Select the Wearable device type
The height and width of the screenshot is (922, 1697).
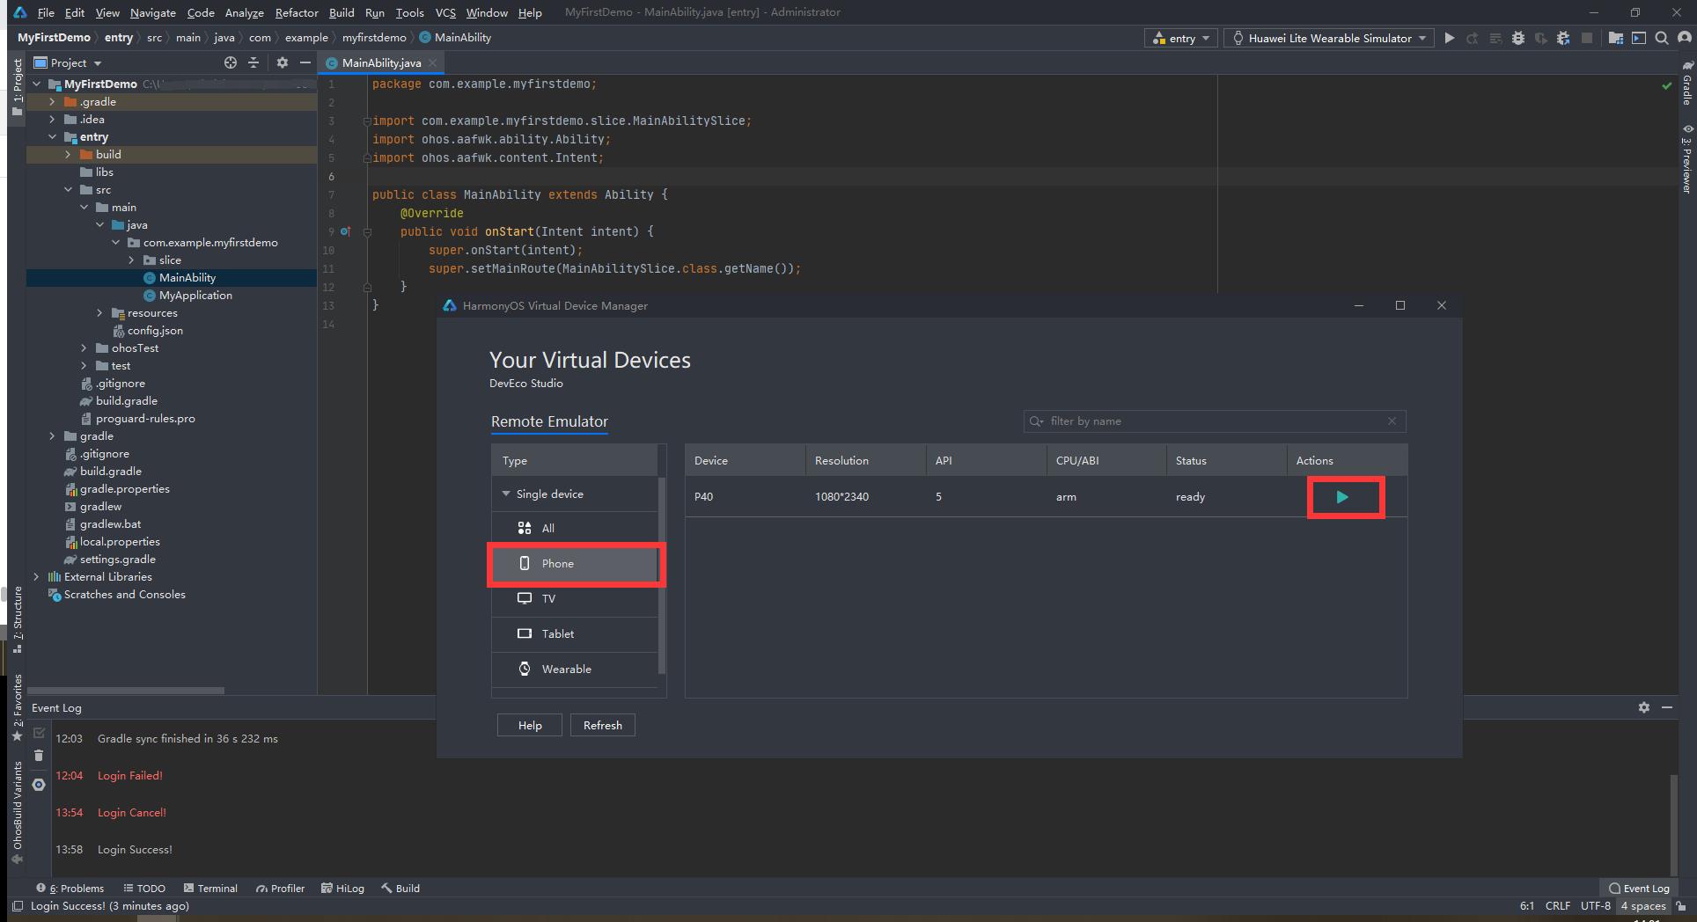[x=575, y=670]
